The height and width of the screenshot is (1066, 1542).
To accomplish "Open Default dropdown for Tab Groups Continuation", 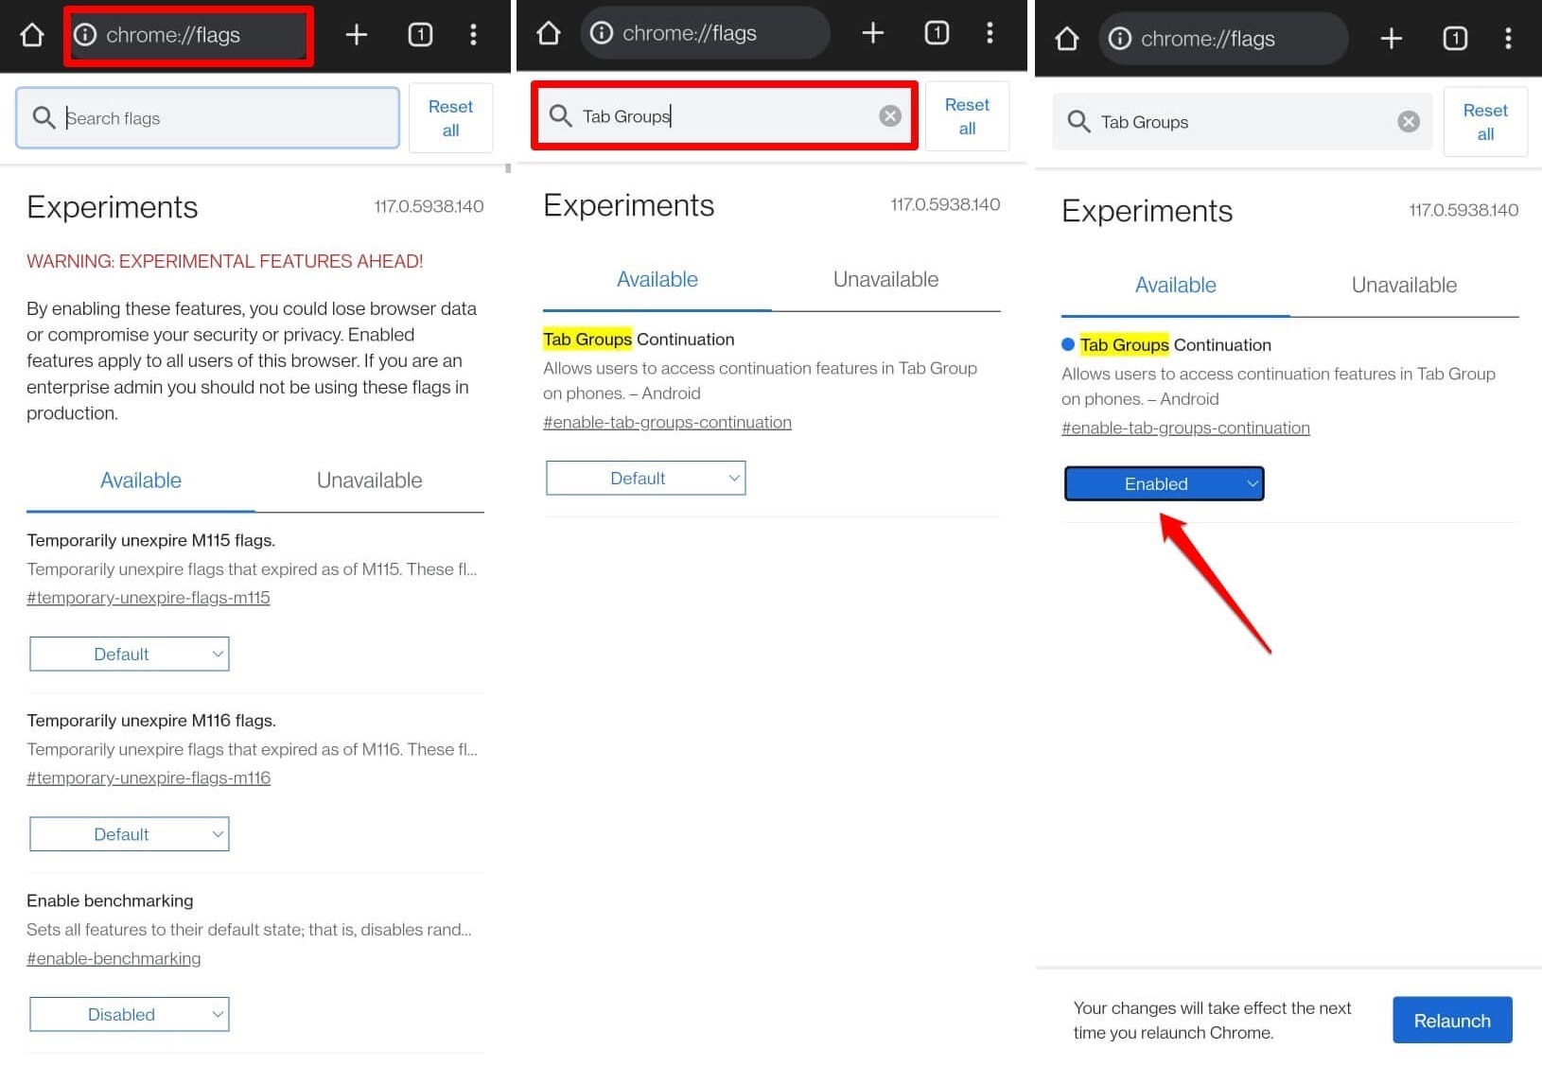I will pyautogui.click(x=646, y=479).
